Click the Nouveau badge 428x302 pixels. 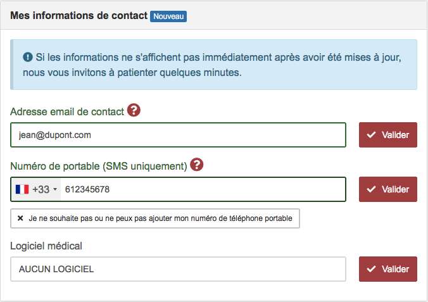[x=168, y=16]
